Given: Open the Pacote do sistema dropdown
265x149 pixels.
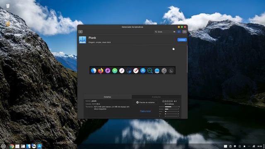Looking at the screenshot, I should (x=145, y=102).
